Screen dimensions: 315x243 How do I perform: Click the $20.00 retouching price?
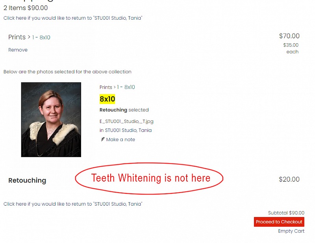(x=289, y=179)
